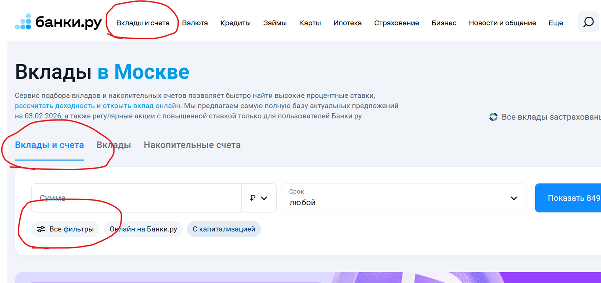This screenshot has width=601, height=283.
Task: Expand the Срок любой dropdown
Action: coord(404,198)
